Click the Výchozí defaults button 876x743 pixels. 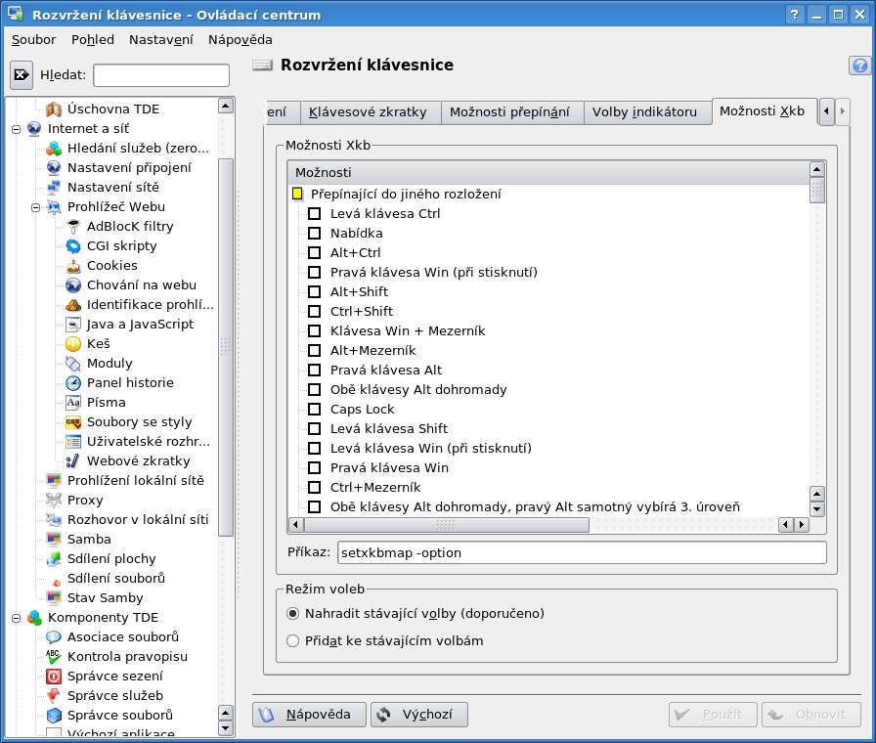pyautogui.click(x=419, y=715)
